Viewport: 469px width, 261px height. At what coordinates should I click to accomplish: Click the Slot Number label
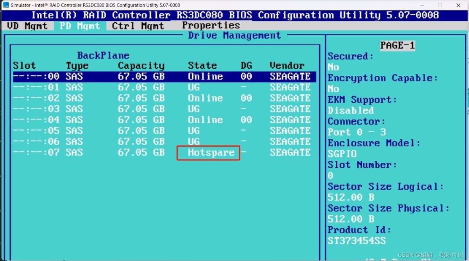tap(362, 165)
